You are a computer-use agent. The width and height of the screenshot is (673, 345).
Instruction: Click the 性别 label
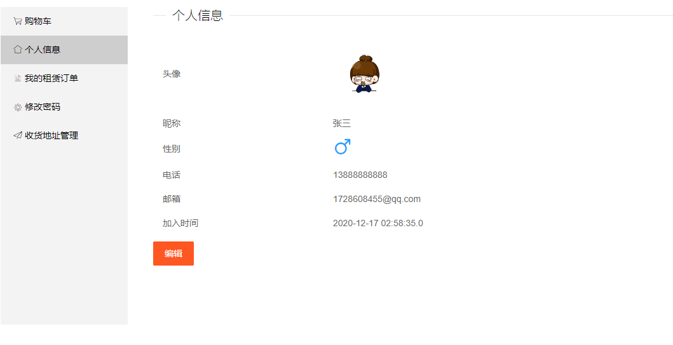pos(172,149)
